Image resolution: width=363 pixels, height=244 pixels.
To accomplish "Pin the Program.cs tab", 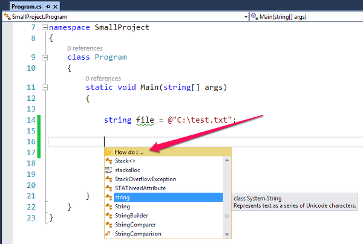I will point(48,7).
